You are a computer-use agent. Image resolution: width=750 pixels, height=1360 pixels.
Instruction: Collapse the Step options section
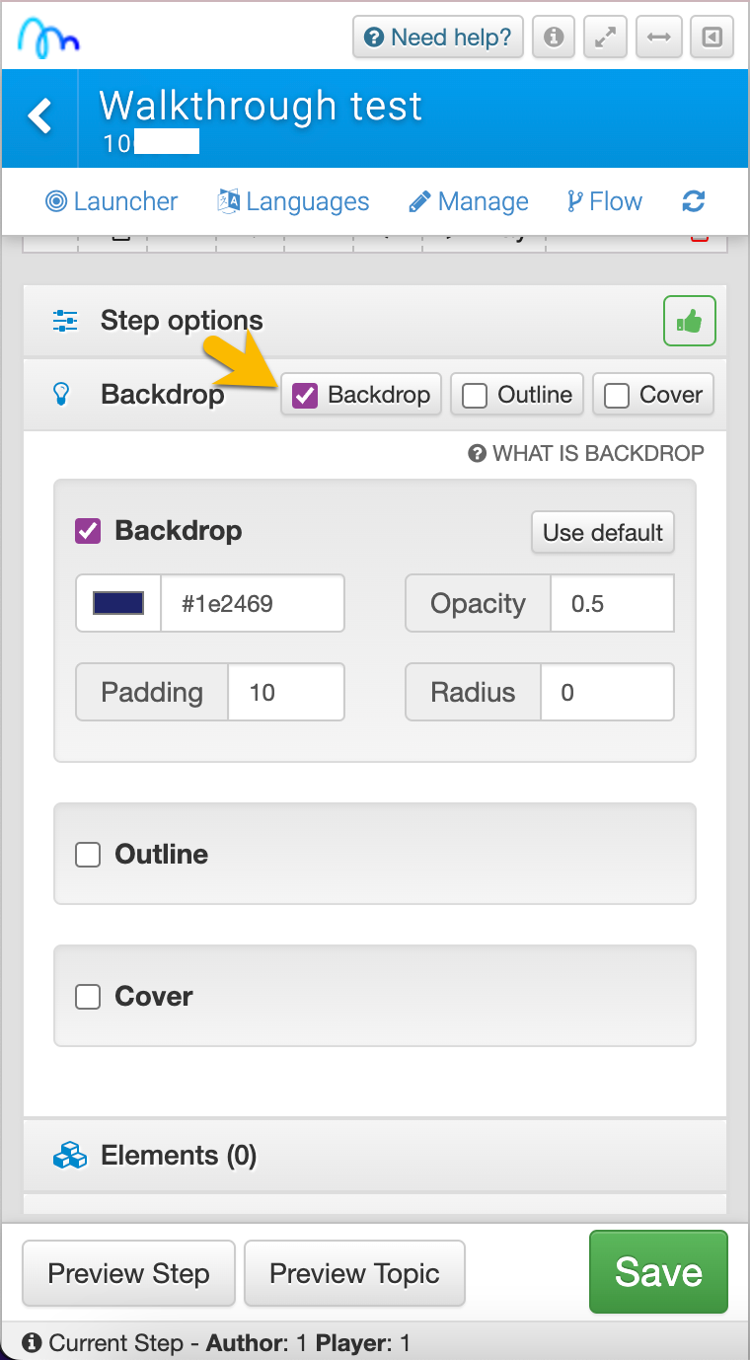pos(182,321)
